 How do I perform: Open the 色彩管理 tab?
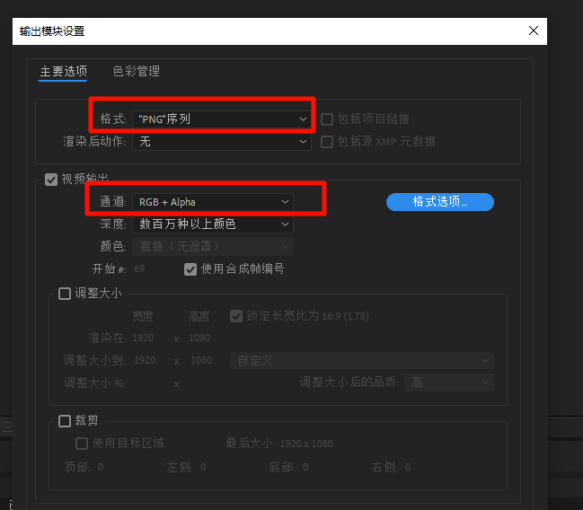pyautogui.click(x=136, y=71)
